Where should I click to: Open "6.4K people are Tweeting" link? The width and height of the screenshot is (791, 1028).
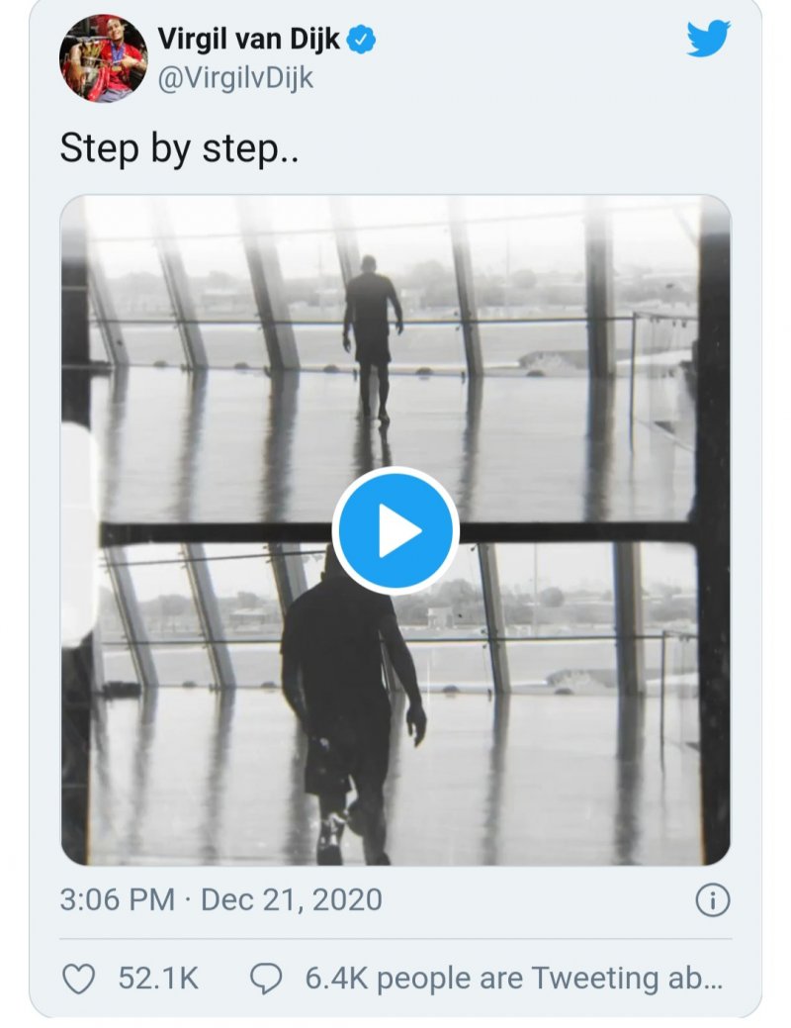click(x=513, y=979)
